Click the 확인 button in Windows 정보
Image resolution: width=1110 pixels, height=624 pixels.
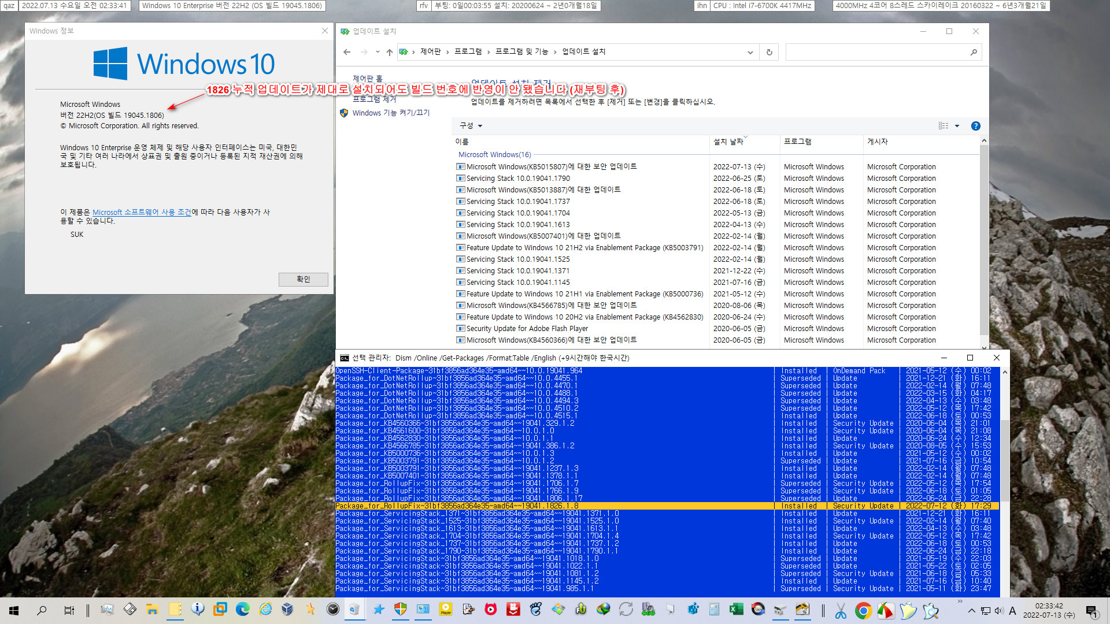(304, 279)
